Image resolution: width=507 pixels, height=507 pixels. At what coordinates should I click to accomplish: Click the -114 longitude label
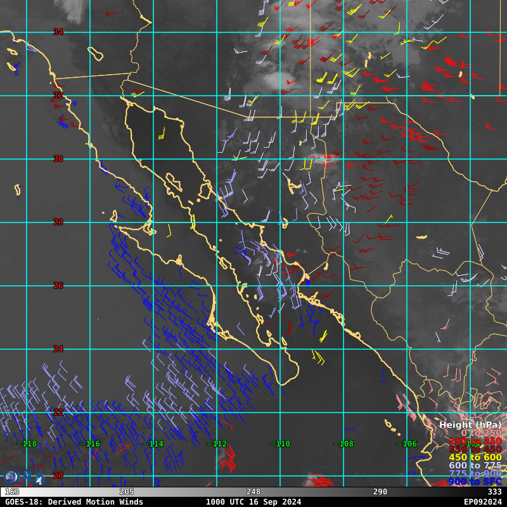tap(153, 444)
